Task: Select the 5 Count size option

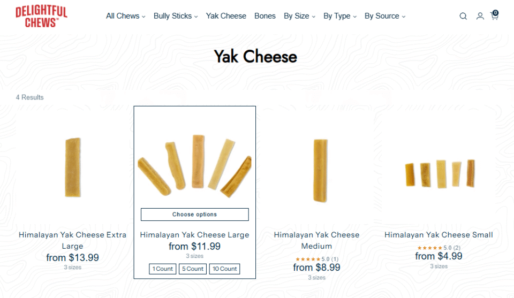Action: pyautogui.click(x=193, y=269)
